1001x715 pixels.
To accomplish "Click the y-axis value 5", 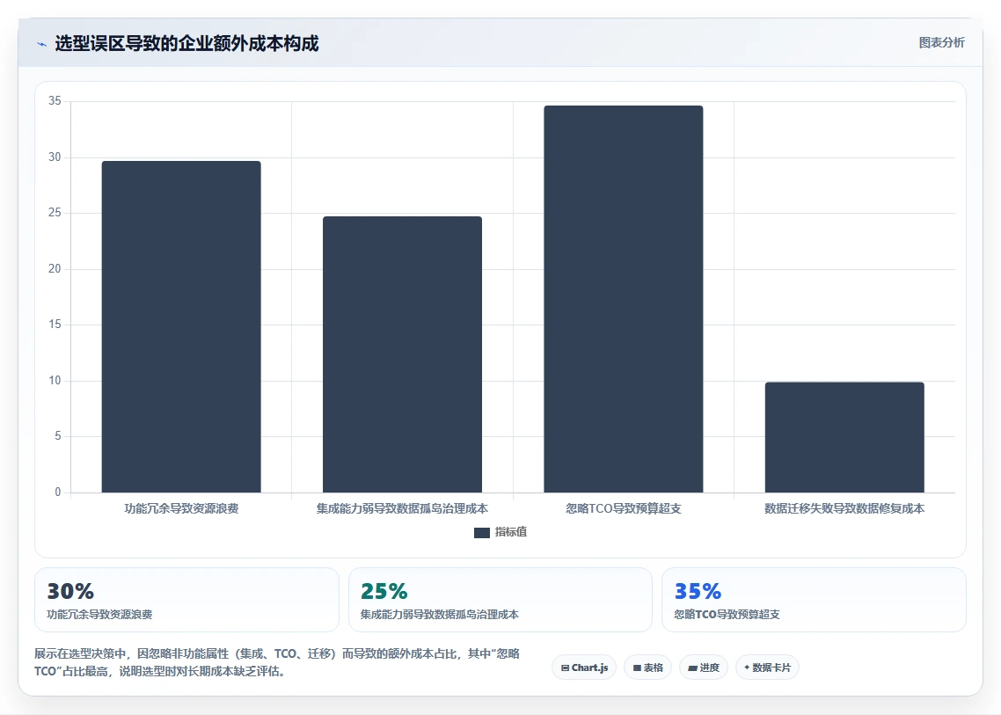I will click(58, 436).
